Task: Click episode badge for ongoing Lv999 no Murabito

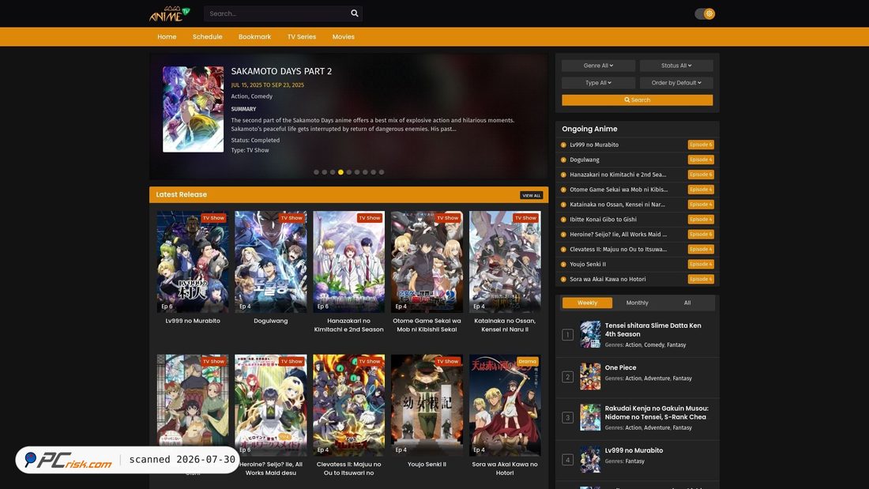Action: [701, 145]
